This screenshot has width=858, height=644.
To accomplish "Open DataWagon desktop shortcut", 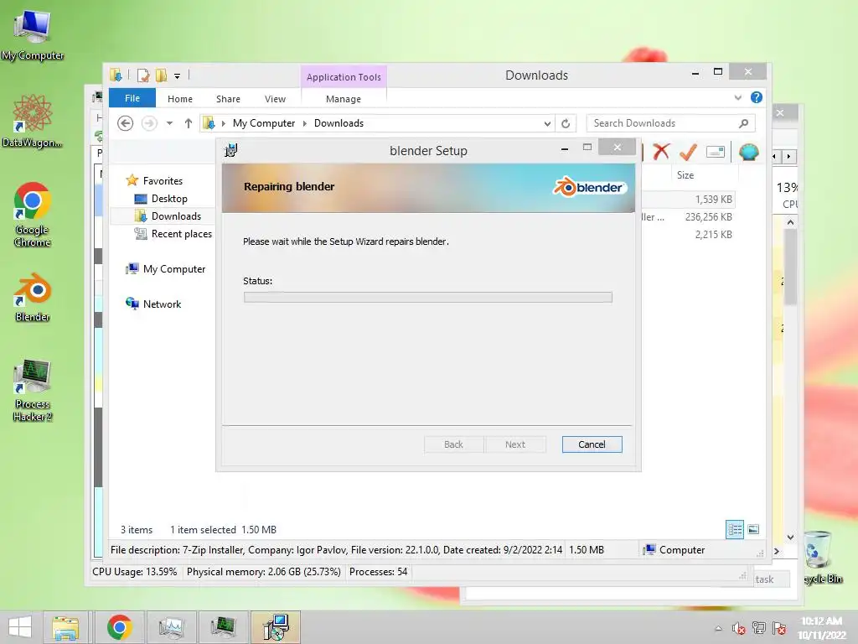I will point(33,121).
